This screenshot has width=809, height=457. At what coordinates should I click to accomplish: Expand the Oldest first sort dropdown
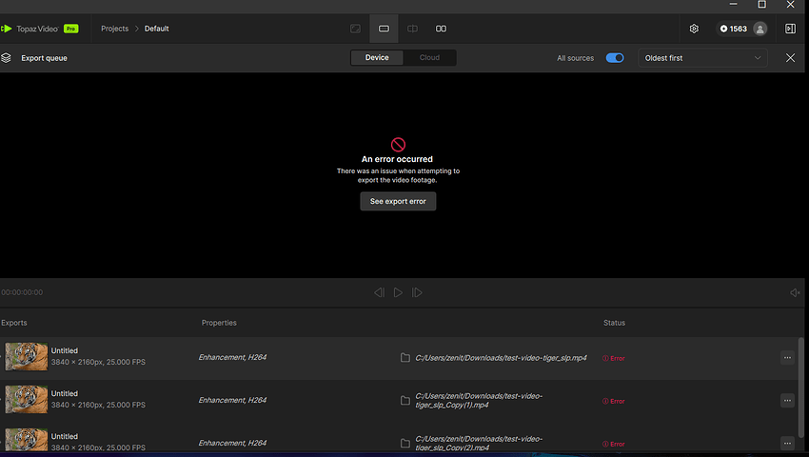(x=702, y=58)
